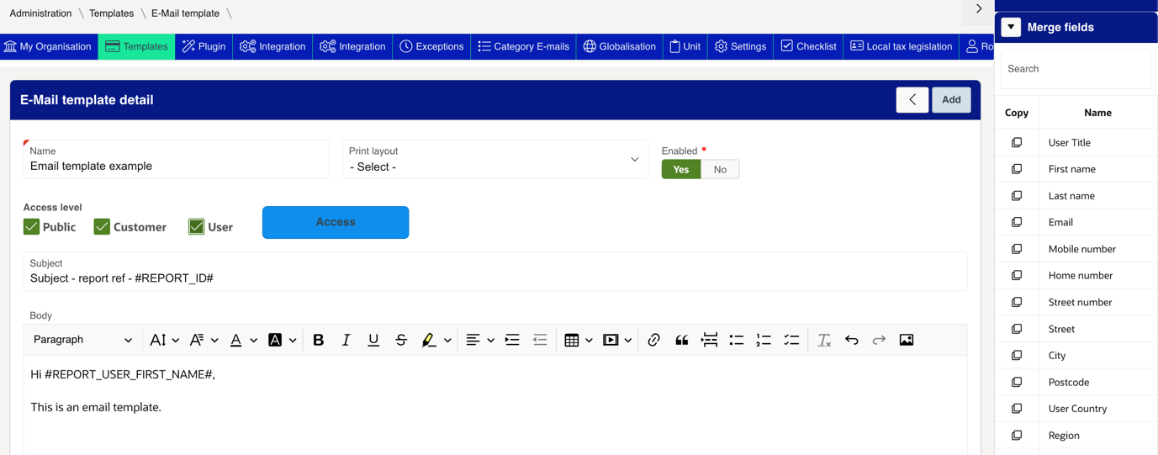Copy the Postcode merge field
1158x455 pixels.
coord(1017,382)
